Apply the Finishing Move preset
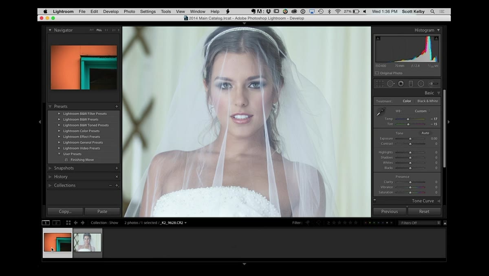This screenshot has height=276, width=489. coord(82,160)
